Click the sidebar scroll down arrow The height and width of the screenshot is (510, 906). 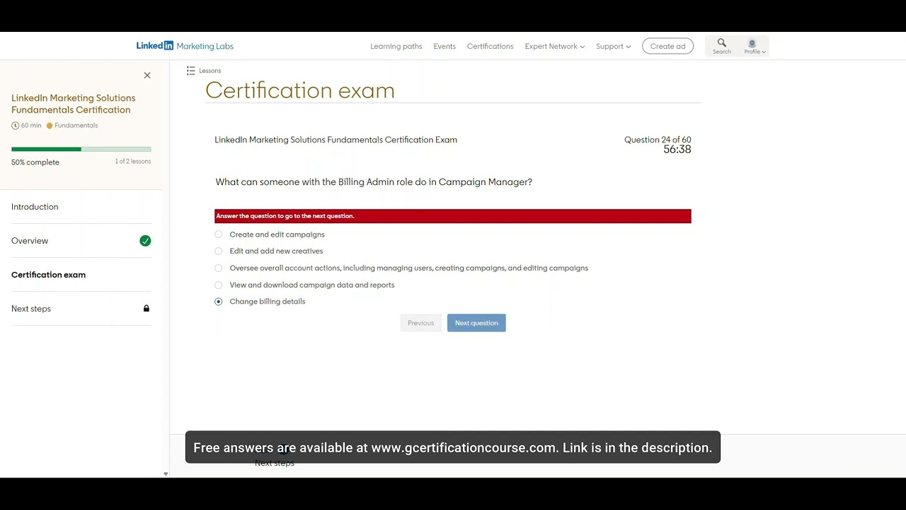[166, 474]
